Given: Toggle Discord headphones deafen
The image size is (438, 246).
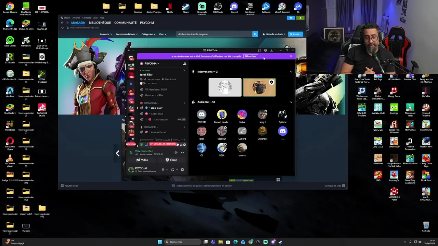Looking at the screenshot, I should click(172, 169).
